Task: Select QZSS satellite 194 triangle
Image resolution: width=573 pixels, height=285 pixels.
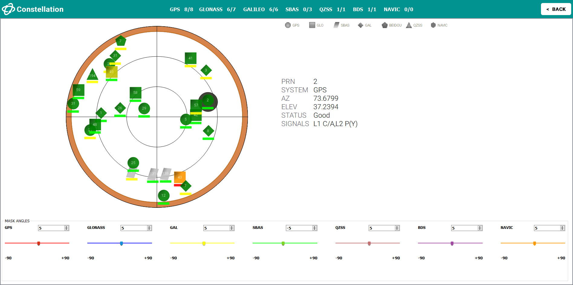Action: coord(92,74)
